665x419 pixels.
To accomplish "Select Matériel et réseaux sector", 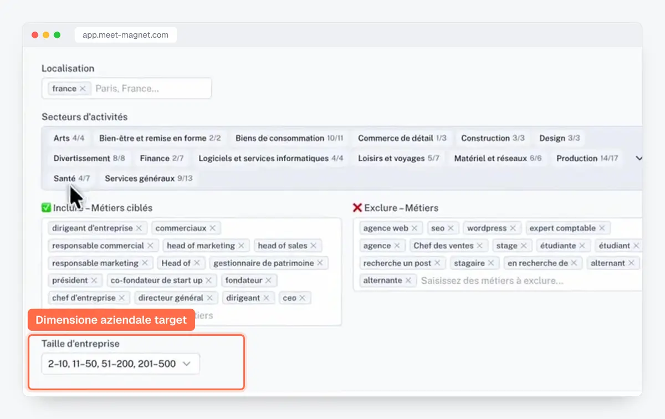I will click(x=498, y=159).
